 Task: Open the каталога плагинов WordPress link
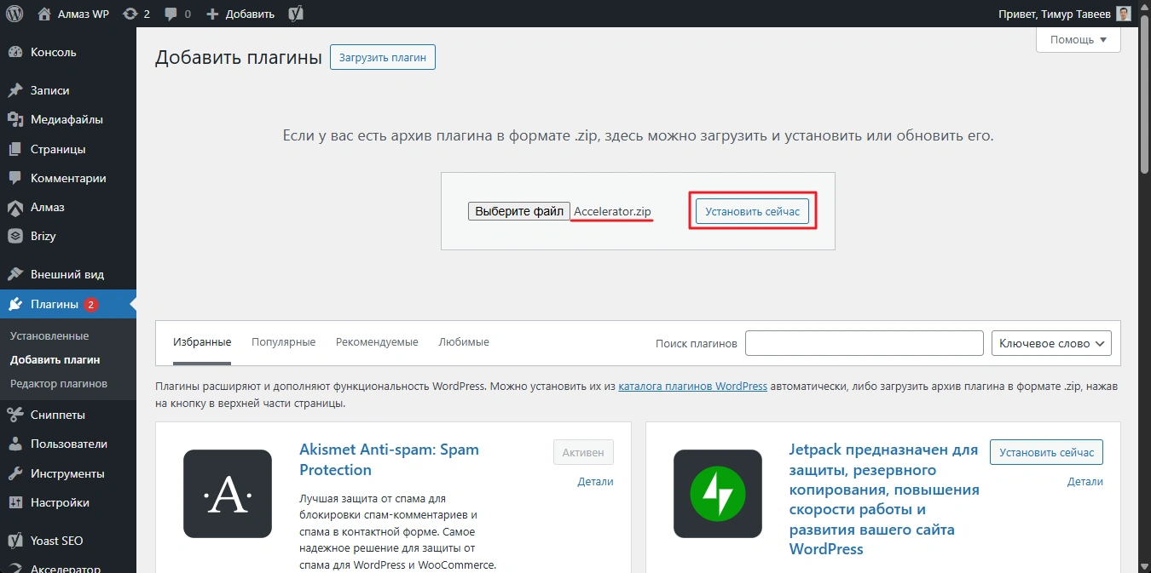[692, 387]
